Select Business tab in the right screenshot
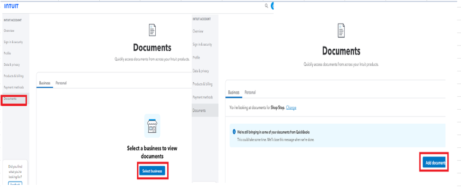The height and width of the screenshot is (187, 461). pyautogui.click(x=234, y=92)
